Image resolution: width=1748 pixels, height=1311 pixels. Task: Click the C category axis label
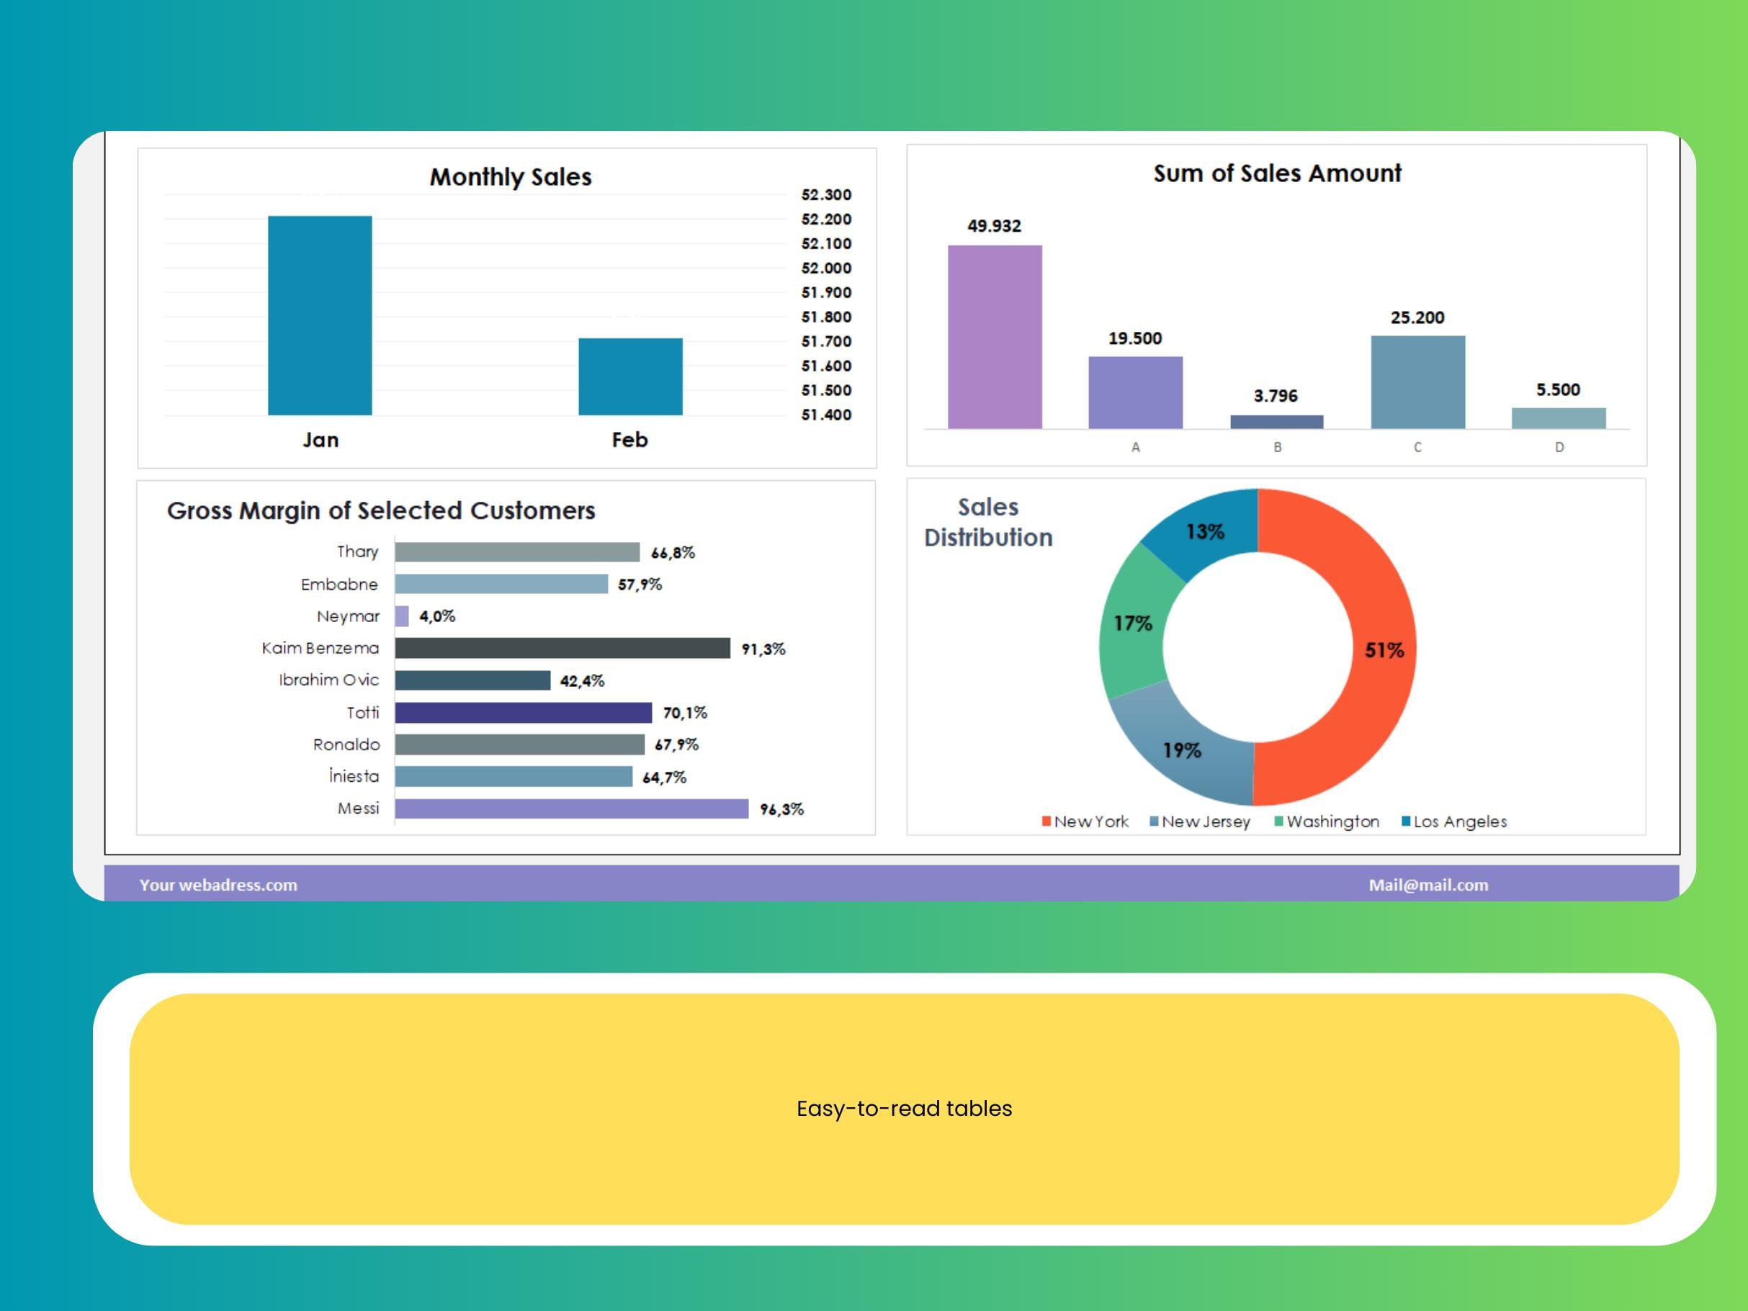click(x=1417, y=447)
